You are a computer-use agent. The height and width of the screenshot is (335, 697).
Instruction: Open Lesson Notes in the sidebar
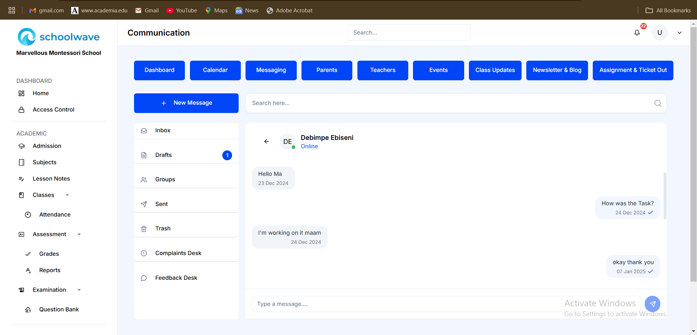click(x=51, y=179)
